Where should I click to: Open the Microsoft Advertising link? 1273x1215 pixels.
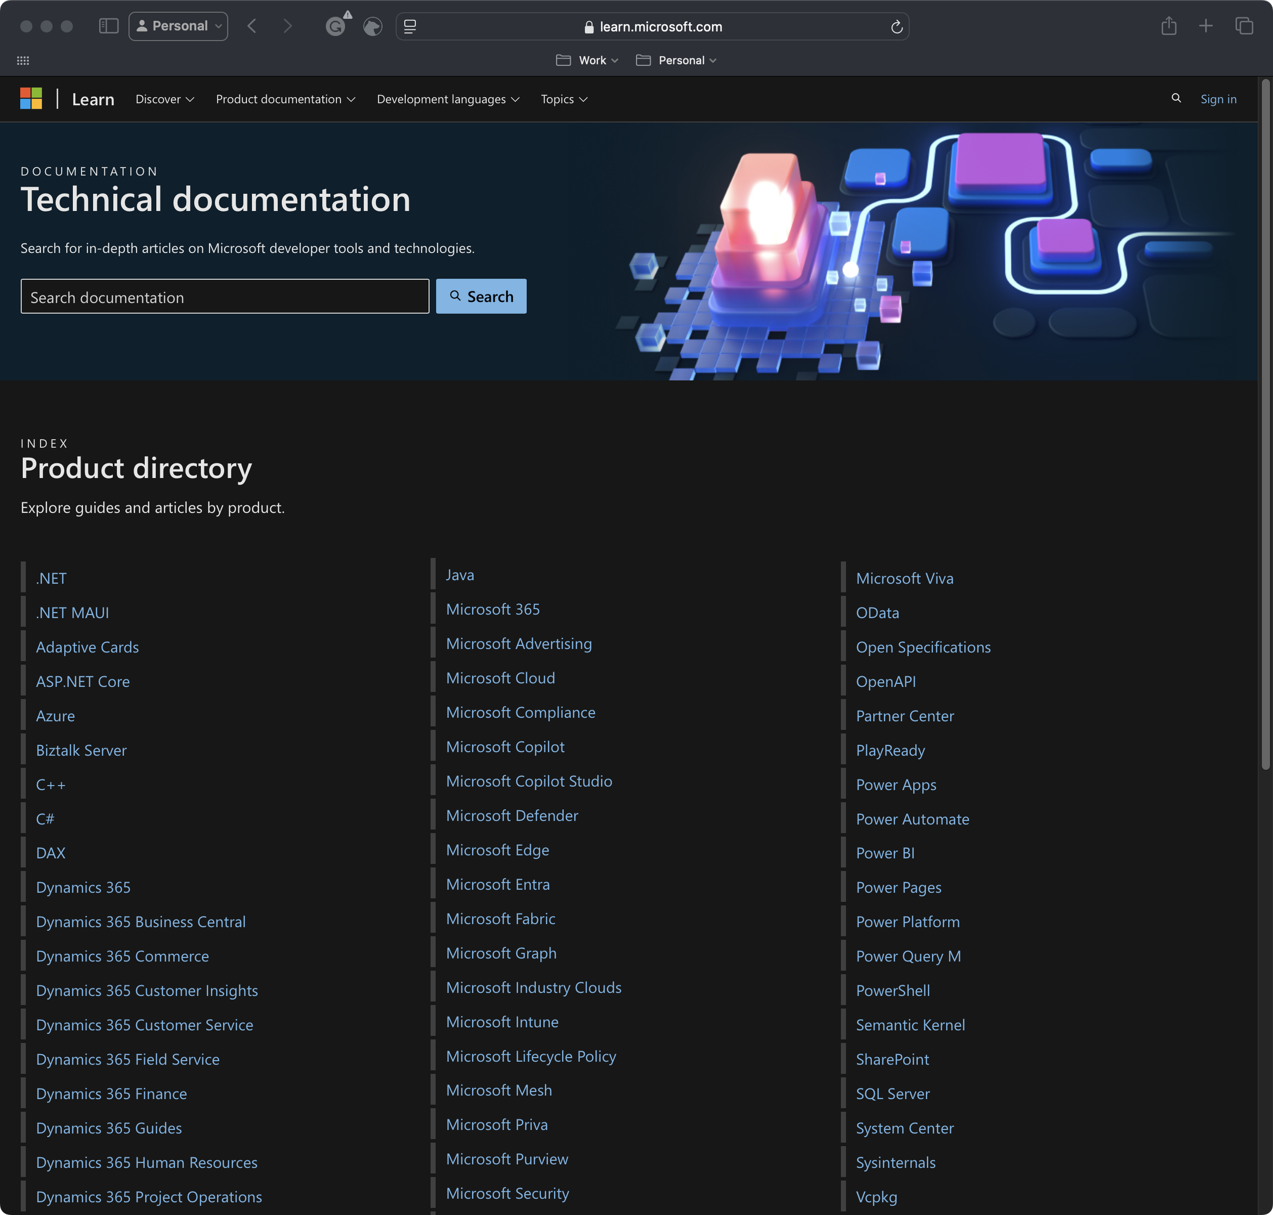[519, 643]
